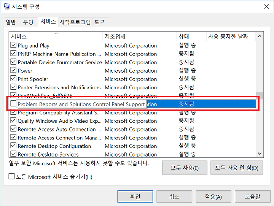Image resolution: width=274 pixels, height=206 pixels.
Task: Uncheck the Print Spooler checkbox
Action: click(13, 79)
